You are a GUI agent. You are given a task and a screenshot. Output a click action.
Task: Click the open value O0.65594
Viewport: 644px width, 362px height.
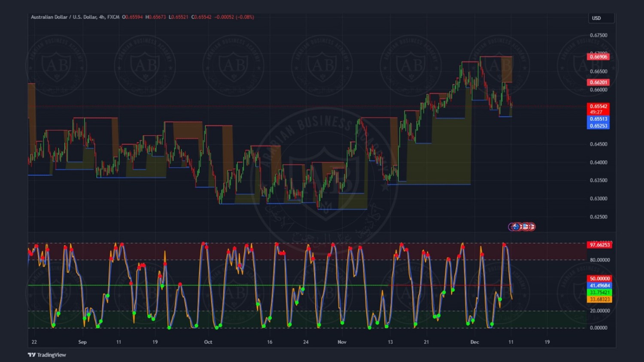pyautogui.click(x=132, y=17)
